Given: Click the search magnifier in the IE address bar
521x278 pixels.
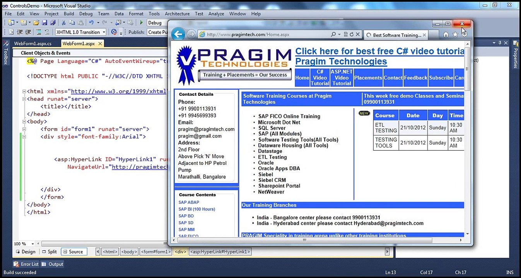Looking at the screenshot, I should (333, 34).
